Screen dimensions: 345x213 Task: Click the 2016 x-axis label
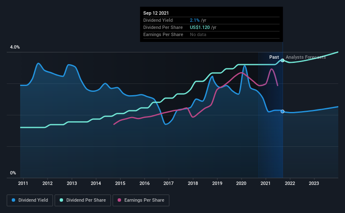point(145,183)
